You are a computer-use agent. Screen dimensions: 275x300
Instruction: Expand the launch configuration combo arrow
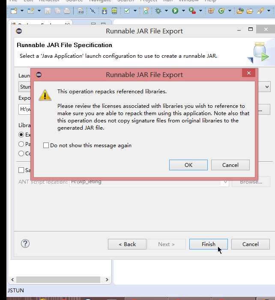click(x=267, y=87)
